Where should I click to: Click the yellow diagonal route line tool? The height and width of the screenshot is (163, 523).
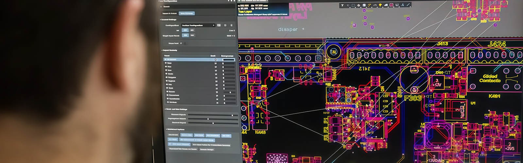370,5
